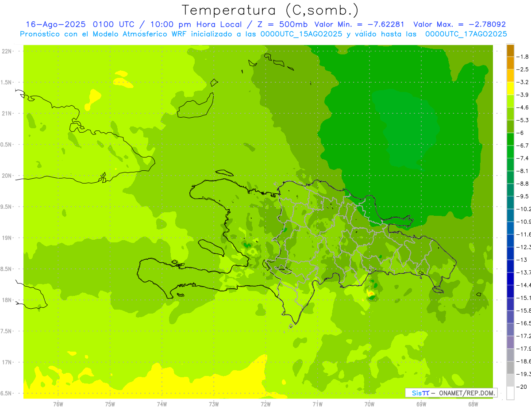Image resolution: width=531 pixels, height=410 pixels.
Task: Pick the green swatch between -6 and -6.7
Action: 510,139
